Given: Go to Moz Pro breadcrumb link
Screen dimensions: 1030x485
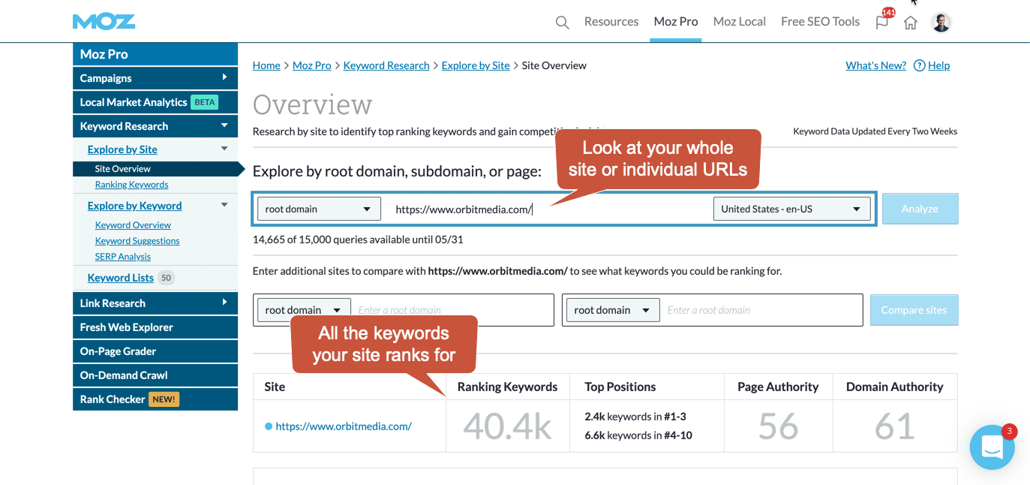Looking at the screenshot, I should click(312, 65).
